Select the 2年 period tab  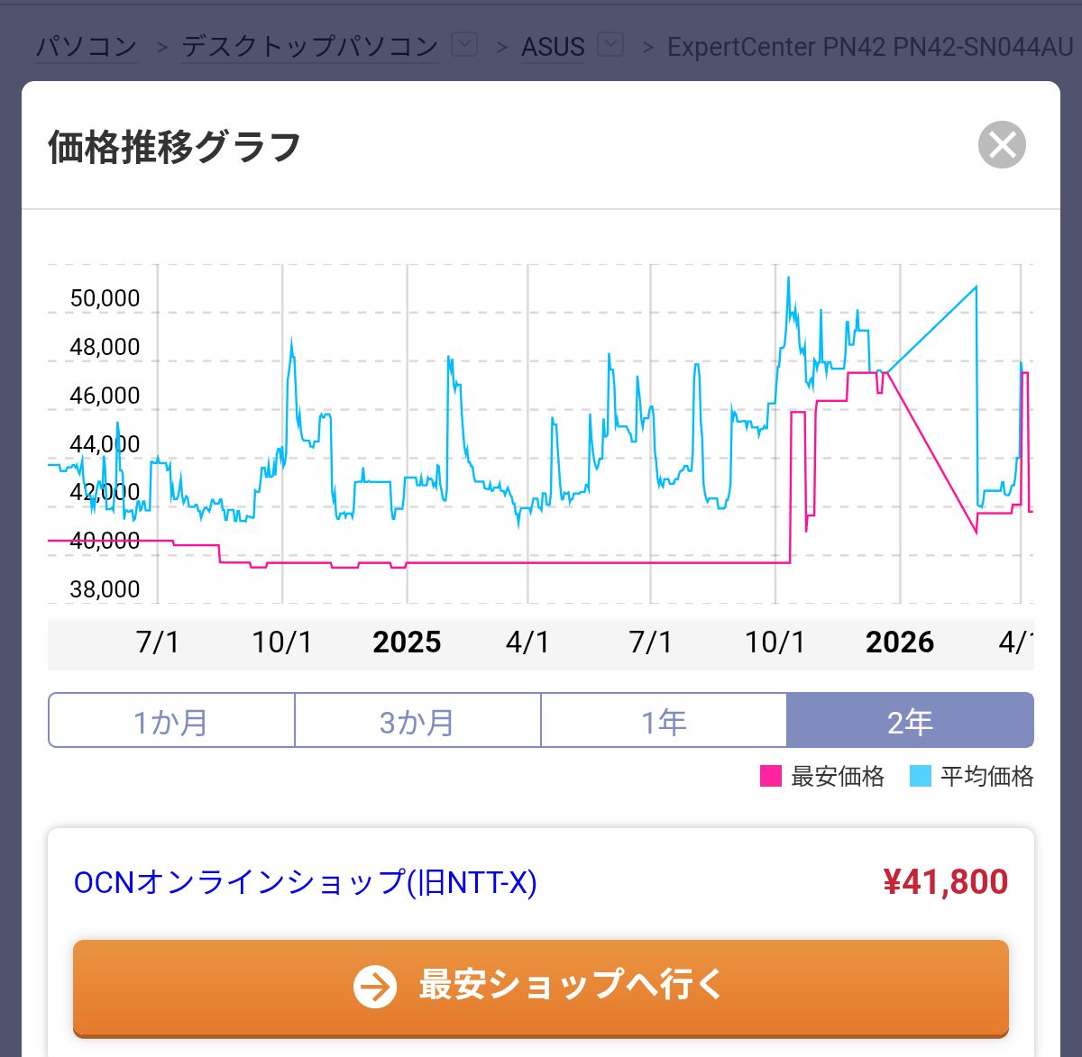point(910,721)
